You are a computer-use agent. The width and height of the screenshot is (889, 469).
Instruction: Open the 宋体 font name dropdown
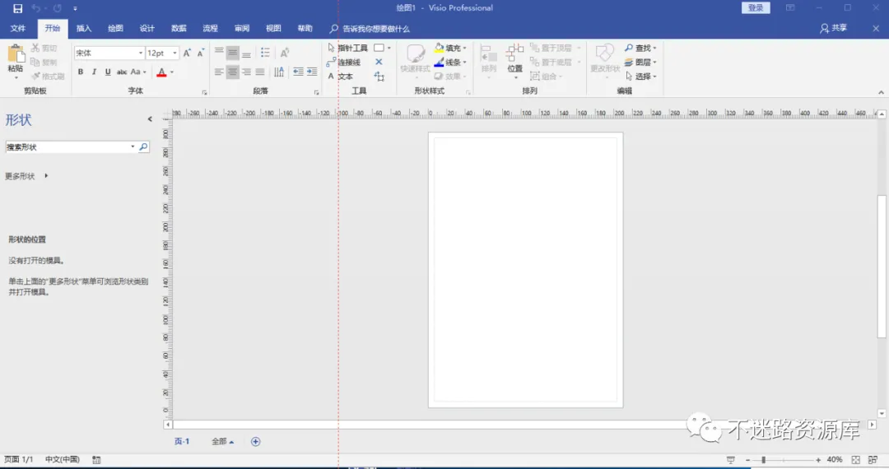(141, 53)
